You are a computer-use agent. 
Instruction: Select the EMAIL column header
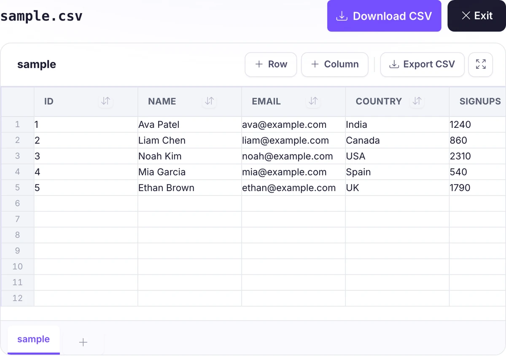(x=293, y=102)
